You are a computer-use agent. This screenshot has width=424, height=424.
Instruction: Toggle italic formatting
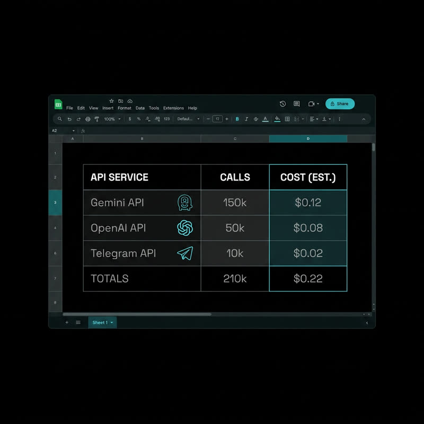click(x=246, y=119)
